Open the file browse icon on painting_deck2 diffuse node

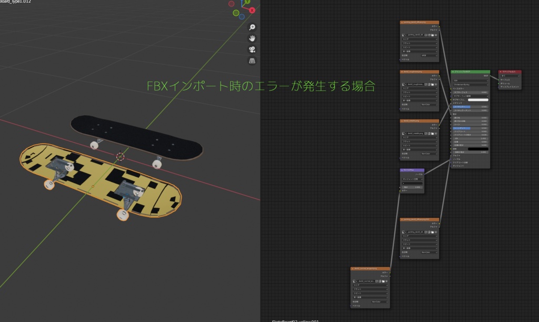[x=433, y=35]
